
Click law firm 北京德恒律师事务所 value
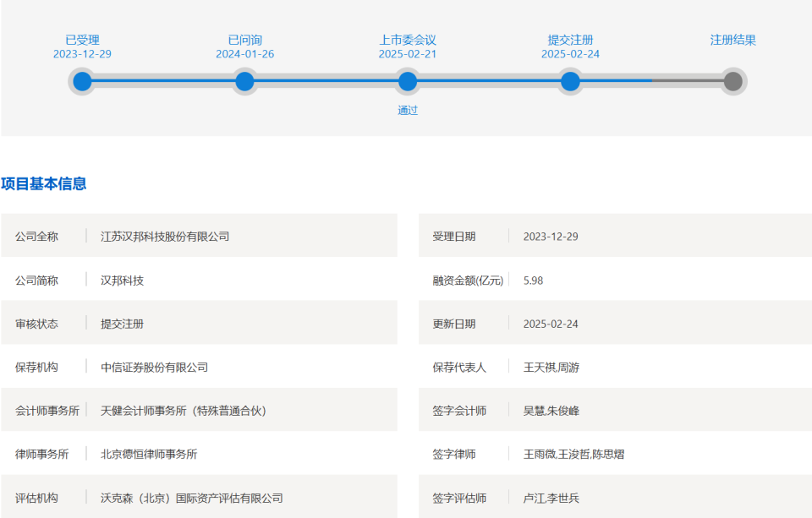pos(149,455)
